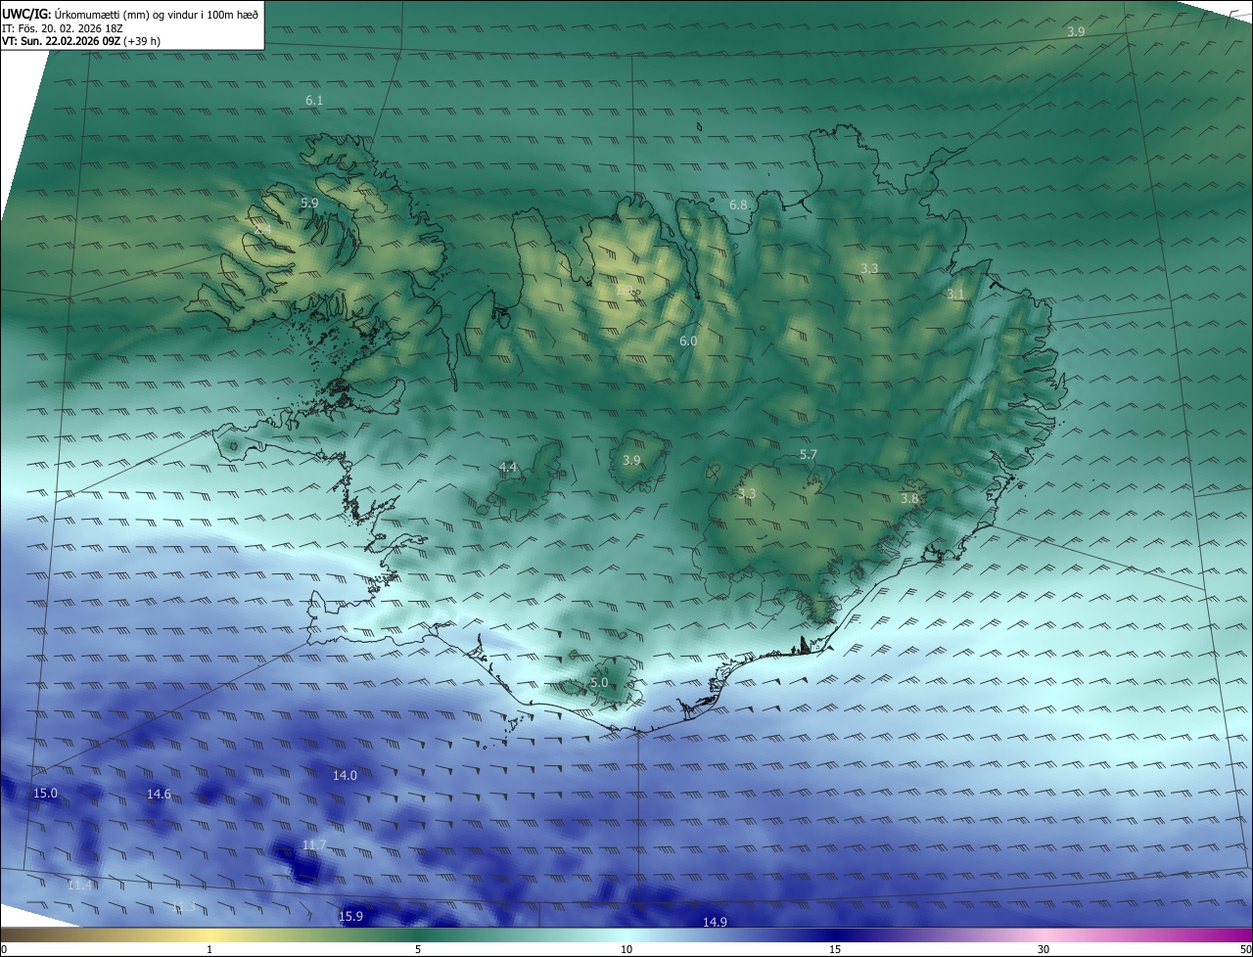Click the 4.4 value label on the map
This screenshot has width=1253, height=957.
coord(508,469)
